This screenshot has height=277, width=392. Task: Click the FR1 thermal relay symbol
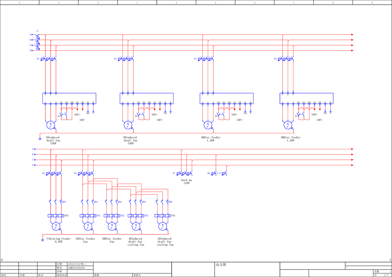click(88, 216)
